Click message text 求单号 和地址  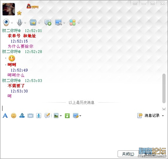coord(22,36)
